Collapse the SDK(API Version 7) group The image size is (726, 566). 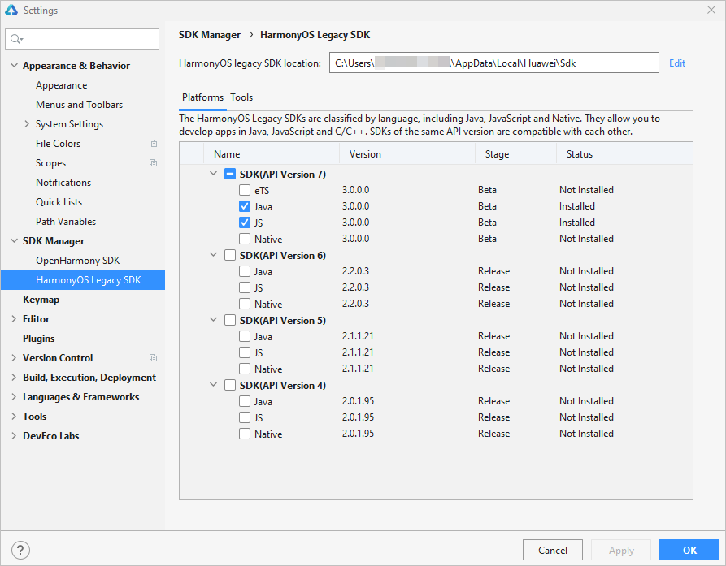click(214, 174)
